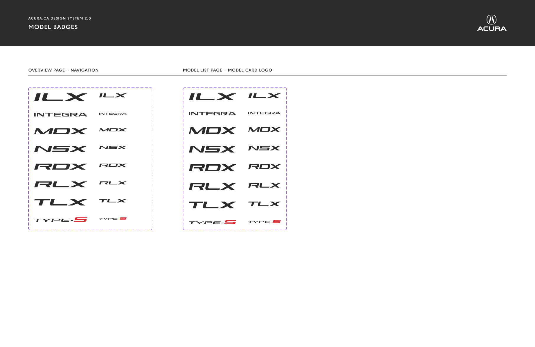Select the small MDX badge in the model card logo set
535x347 pixels.
[264, 129]
